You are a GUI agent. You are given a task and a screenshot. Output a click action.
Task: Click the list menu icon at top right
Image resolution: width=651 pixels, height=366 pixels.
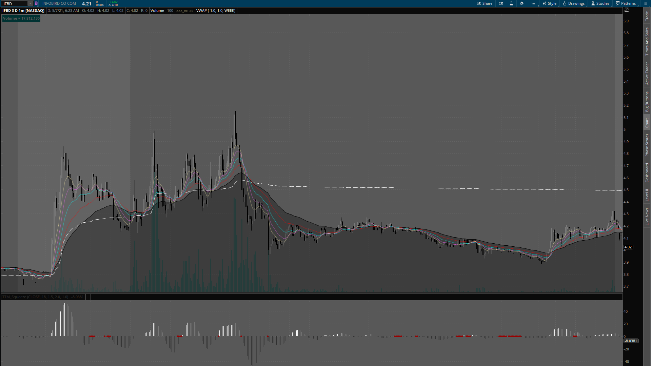[x=645, y=3]
